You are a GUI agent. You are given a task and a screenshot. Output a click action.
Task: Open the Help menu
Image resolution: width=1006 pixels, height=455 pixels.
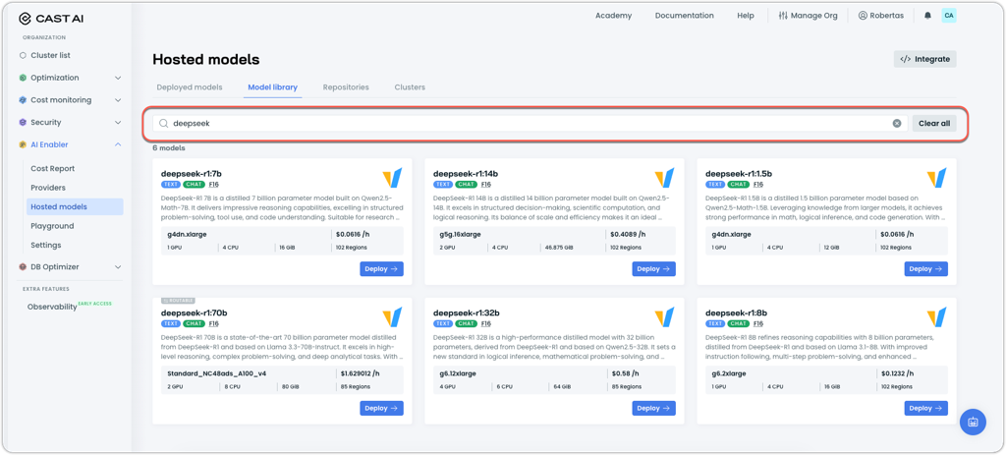point(746,16)
